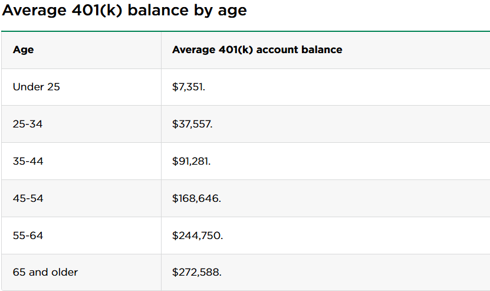Select the "45-54" age group cell

(28, 198)
